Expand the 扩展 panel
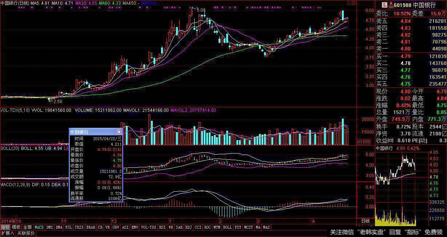Screen dimensions: 447x237 (7, 233)
